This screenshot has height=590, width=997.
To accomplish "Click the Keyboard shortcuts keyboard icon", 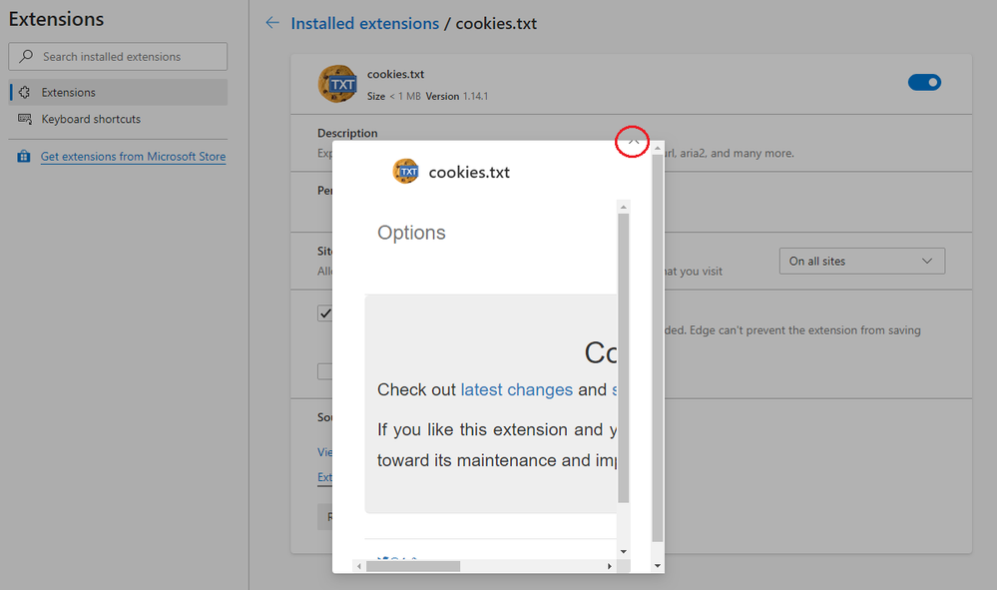I will (25, 120).
